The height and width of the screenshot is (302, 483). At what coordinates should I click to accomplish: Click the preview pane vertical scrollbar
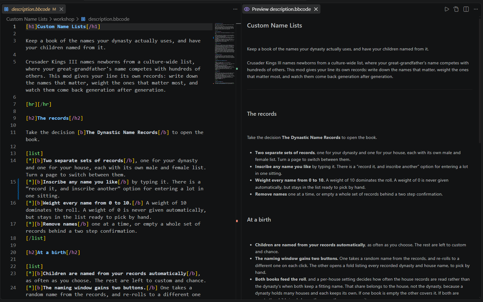[x=481, y=80]
